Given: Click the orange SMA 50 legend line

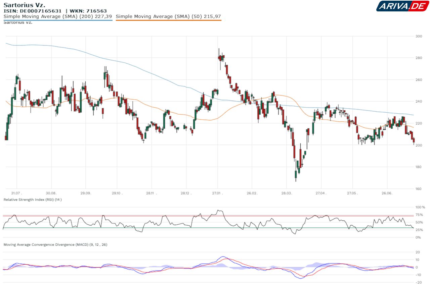Looking at the screenshot, I should coord(169,20).
